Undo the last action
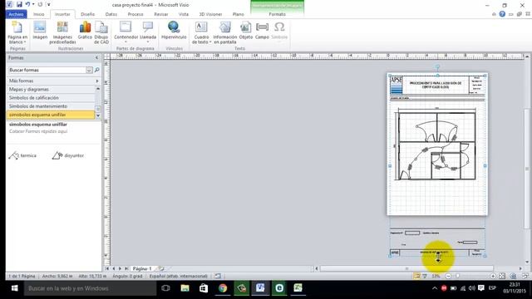Screen dimensions: 532x299 [x=27, y=5]
